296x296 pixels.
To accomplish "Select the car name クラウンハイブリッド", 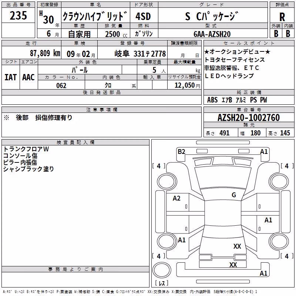I will click(x=95, y=16).
